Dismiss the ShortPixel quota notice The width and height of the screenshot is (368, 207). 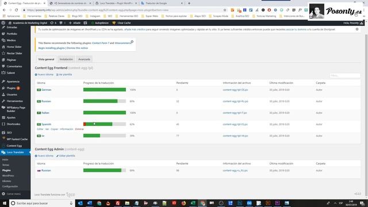[x=357, y=29]
